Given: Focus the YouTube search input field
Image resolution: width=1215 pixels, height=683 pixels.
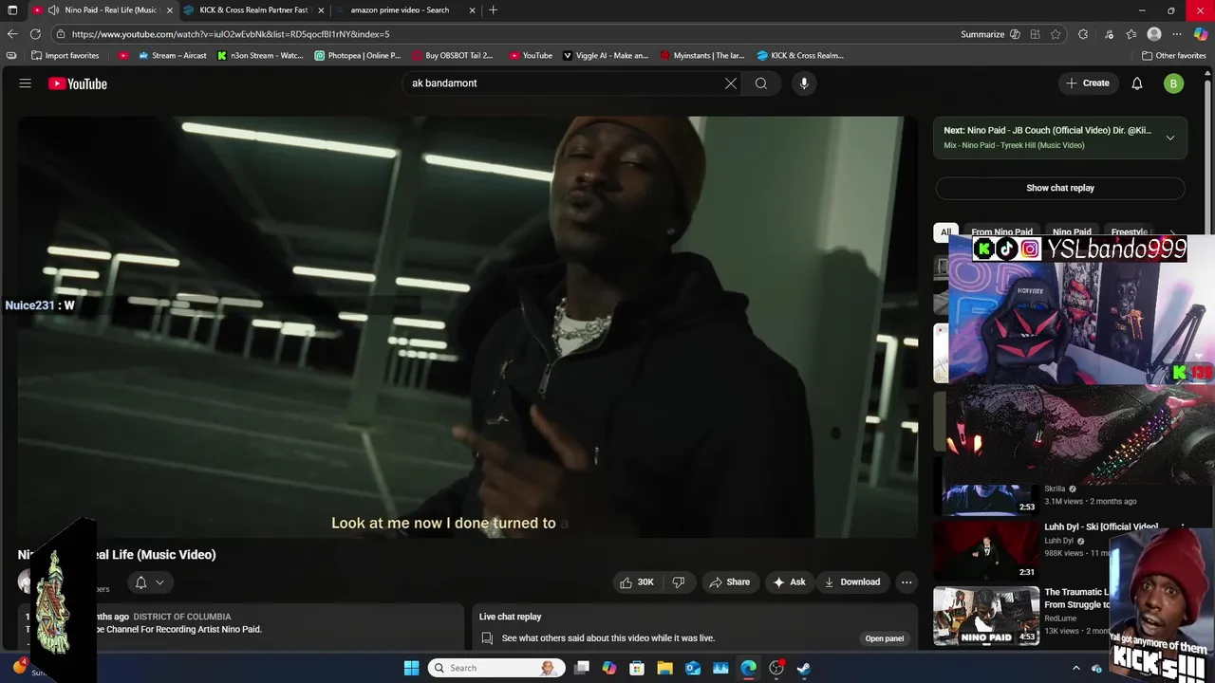Looking at the screenshot, I should click(x=565, y=83).
